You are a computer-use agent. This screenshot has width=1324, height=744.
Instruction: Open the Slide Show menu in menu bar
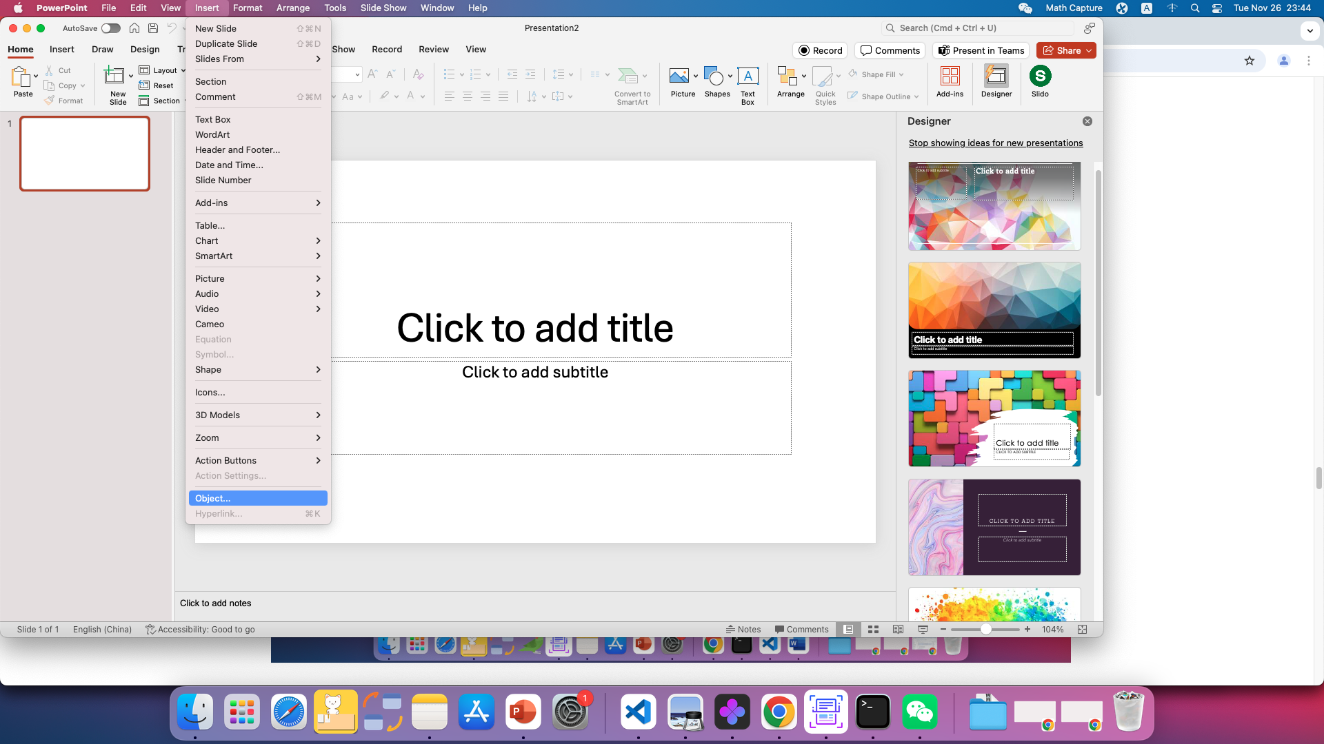(x=383, y=8)
